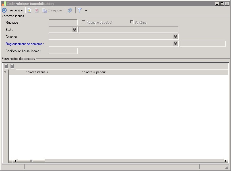The width and height of the screenshot is (231, 171).
Task: Refresh data with the arrows icon
Action: (x=70, y=10)
